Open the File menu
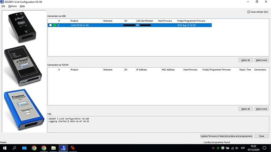 3,6
